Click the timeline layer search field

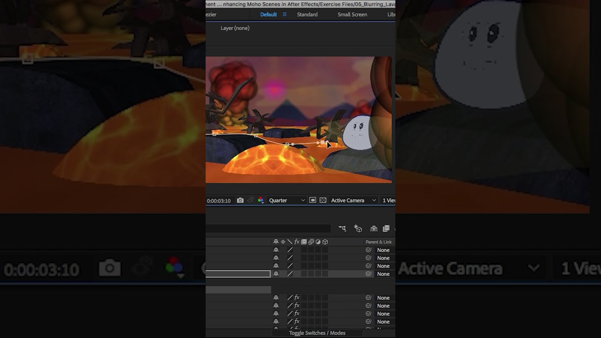268,229
